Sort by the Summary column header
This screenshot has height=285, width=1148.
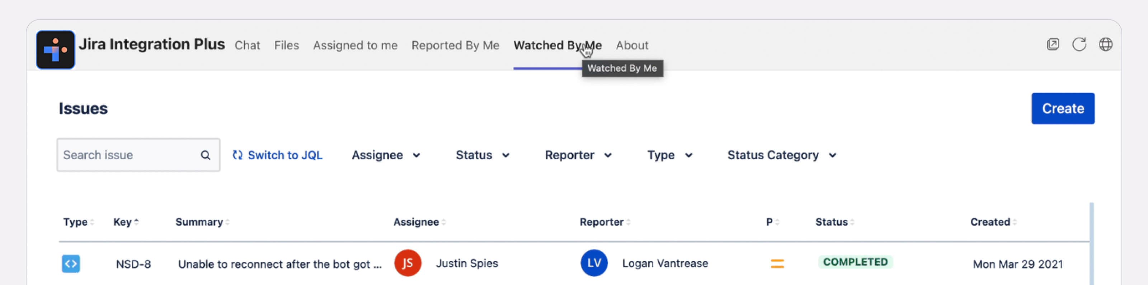(202, 222)
